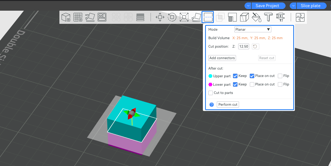Click the Reset cut button
Image resolution: width=331 pixels, height=166 pixels.
267,58
